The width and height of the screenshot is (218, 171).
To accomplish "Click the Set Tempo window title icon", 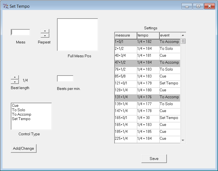I will tap(6, 6).
